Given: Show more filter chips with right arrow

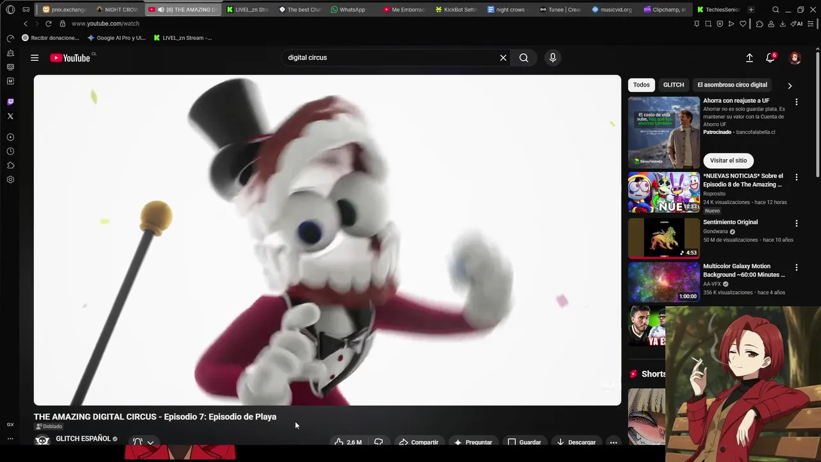Looking at the screenshot, I should click(x=790, y=85).
